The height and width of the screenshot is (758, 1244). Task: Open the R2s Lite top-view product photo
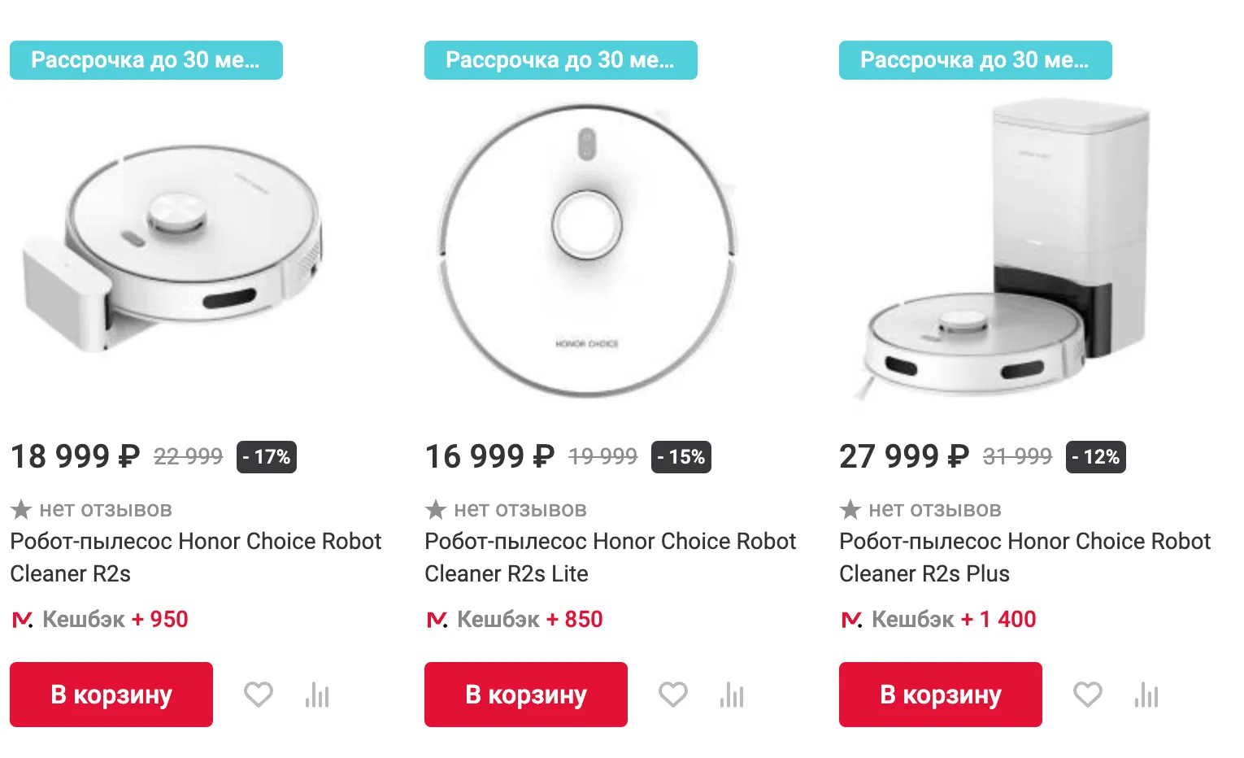pos(587,248)
